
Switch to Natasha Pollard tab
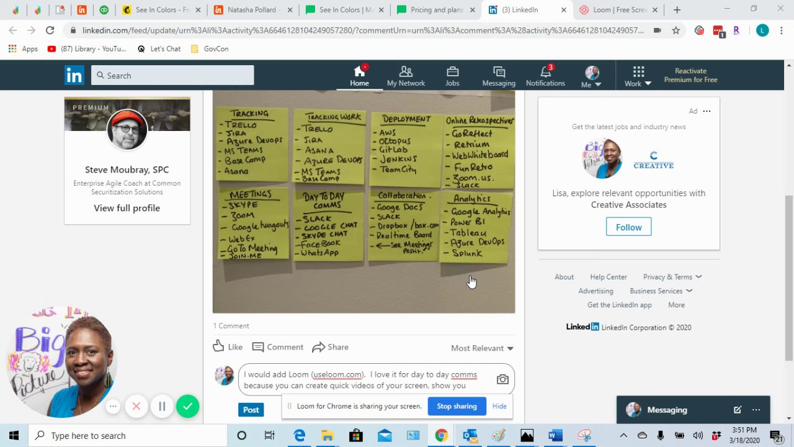(252, 10)
